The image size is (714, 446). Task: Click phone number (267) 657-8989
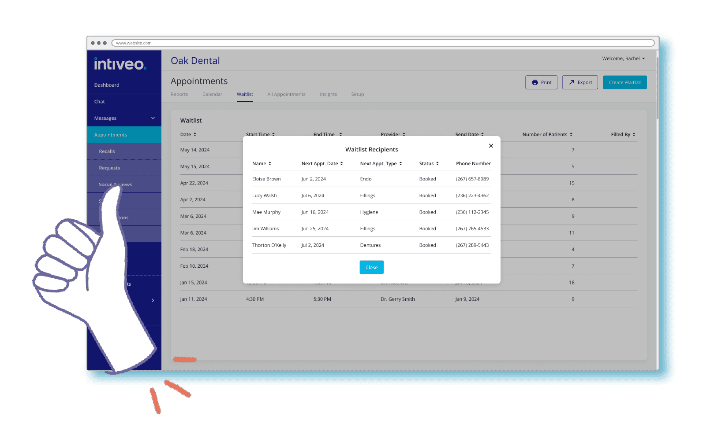point(472,179)
